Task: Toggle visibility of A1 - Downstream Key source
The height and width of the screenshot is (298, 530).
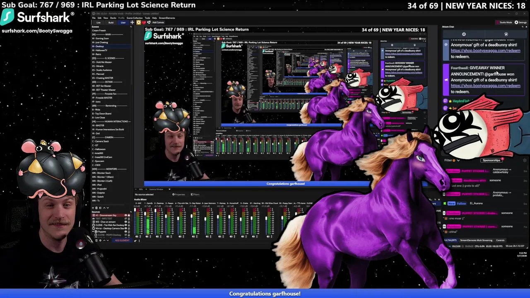Action: point(126,215)
